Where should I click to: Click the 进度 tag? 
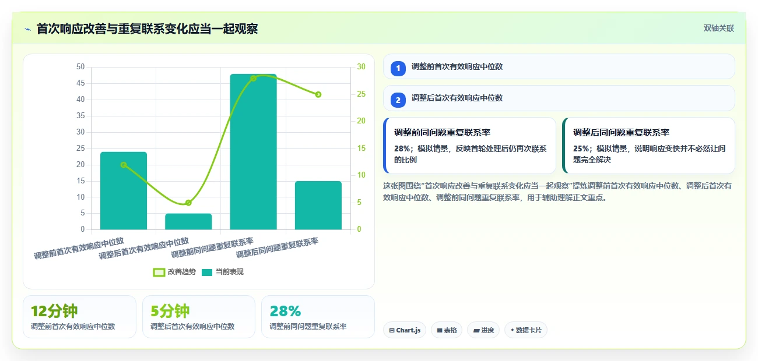[483, 330]
